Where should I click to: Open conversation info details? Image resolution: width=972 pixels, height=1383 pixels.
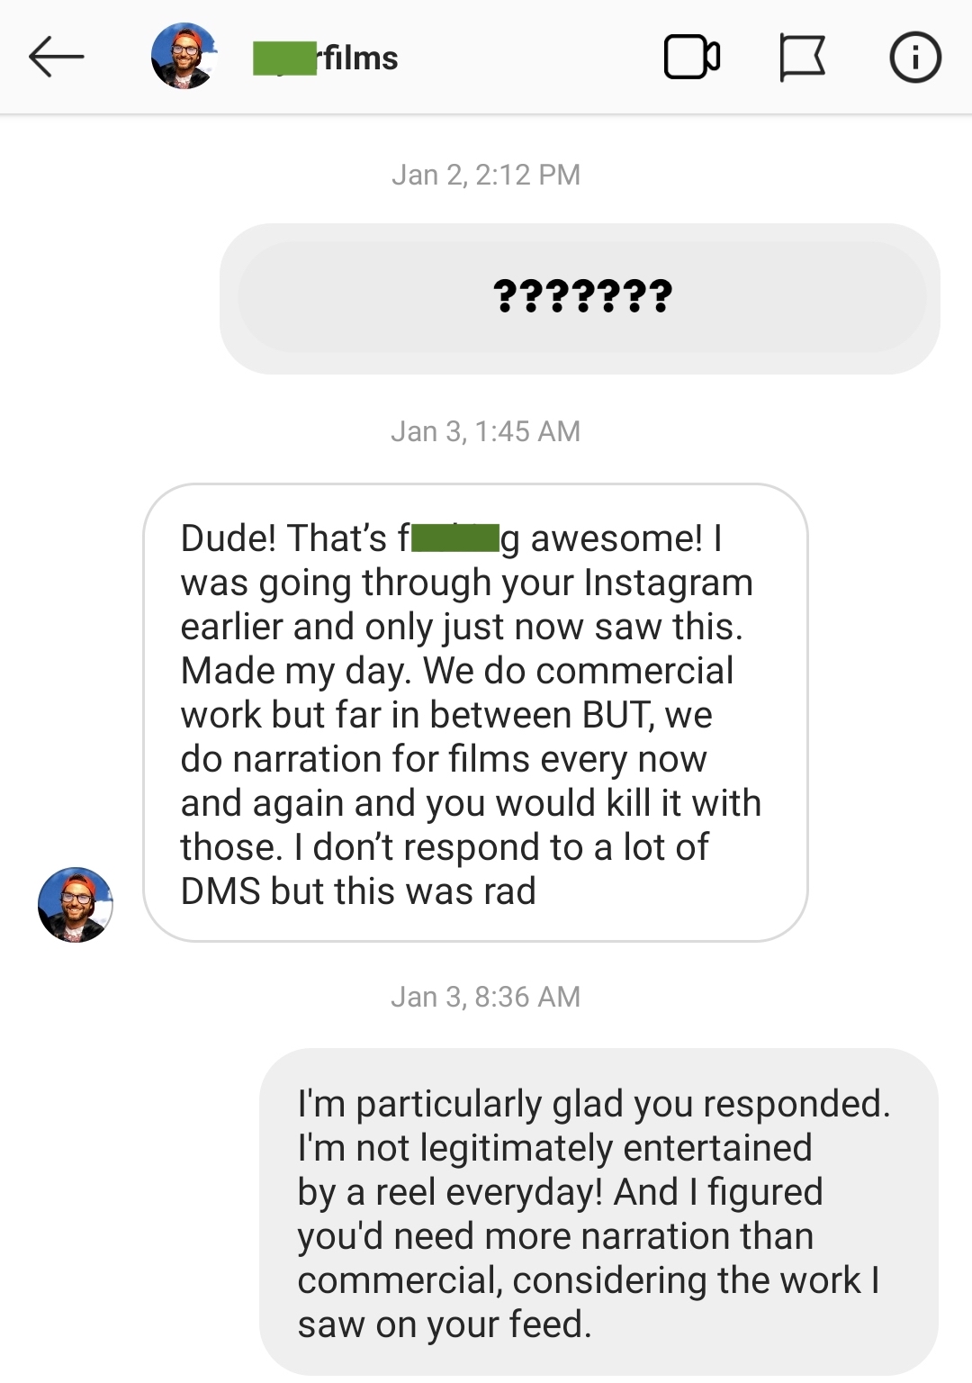click(x=914, y=58)
